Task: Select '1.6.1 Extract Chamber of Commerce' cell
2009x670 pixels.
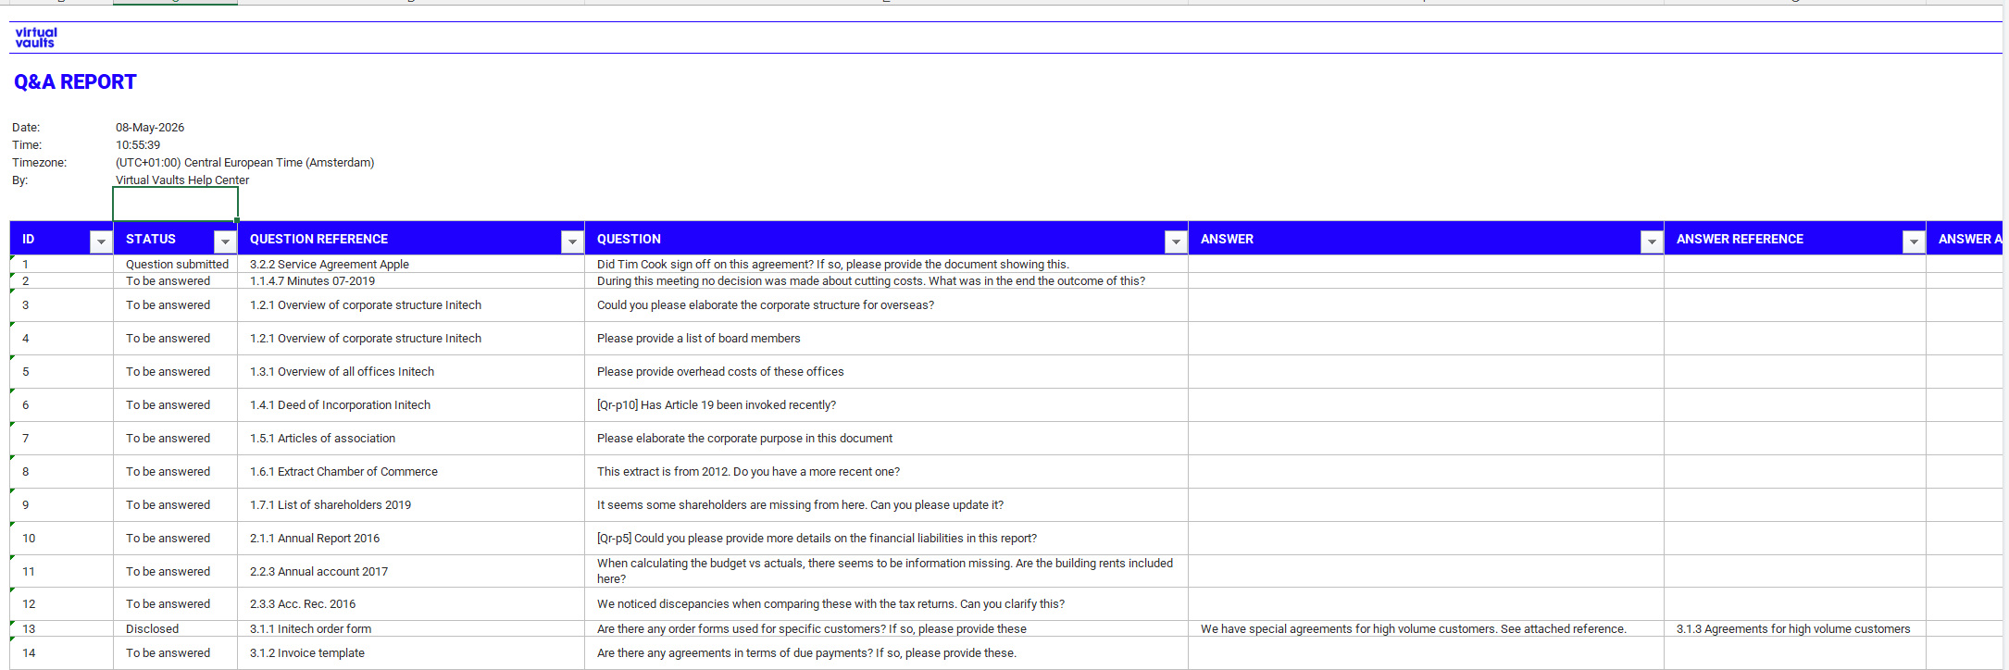Action: 411,471
